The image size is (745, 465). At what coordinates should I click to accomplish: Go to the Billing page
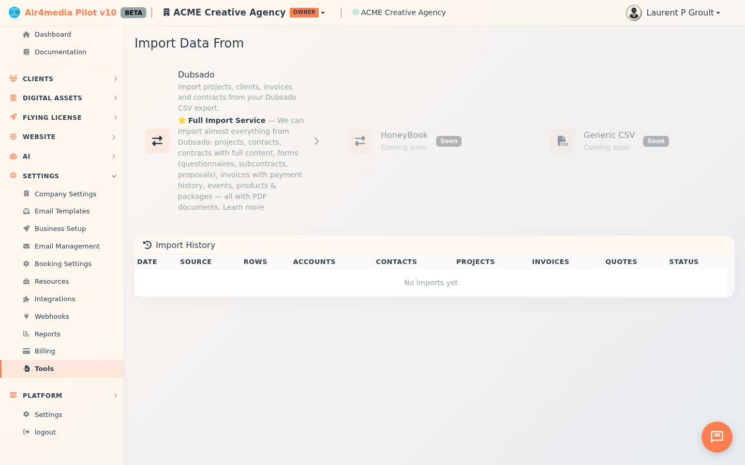[45, 351]
